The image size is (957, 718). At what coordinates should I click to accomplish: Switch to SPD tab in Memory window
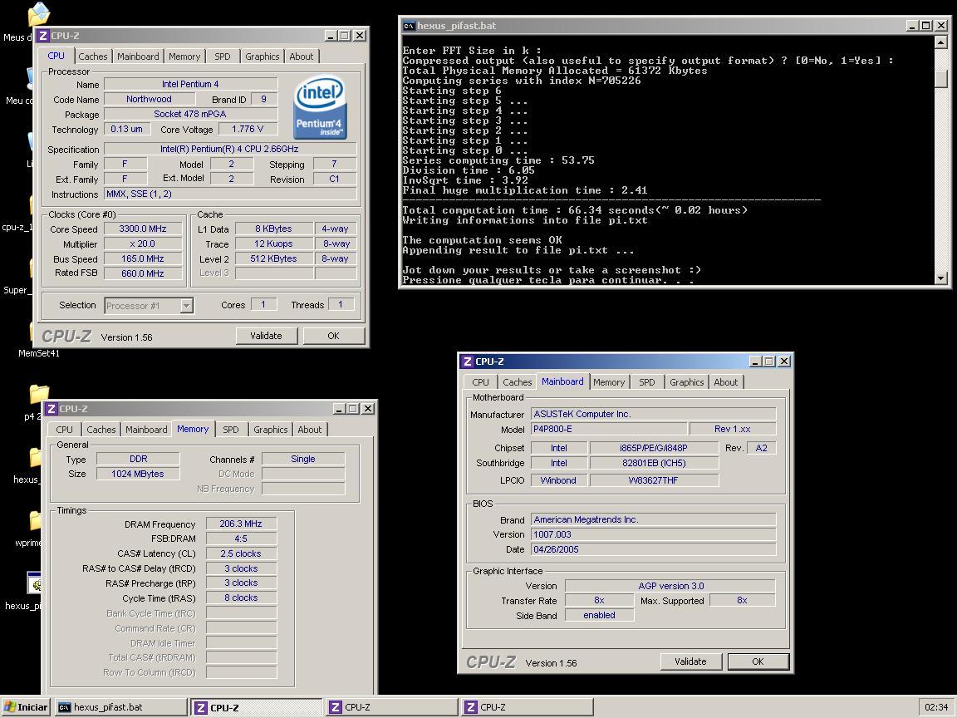point(231,429)
